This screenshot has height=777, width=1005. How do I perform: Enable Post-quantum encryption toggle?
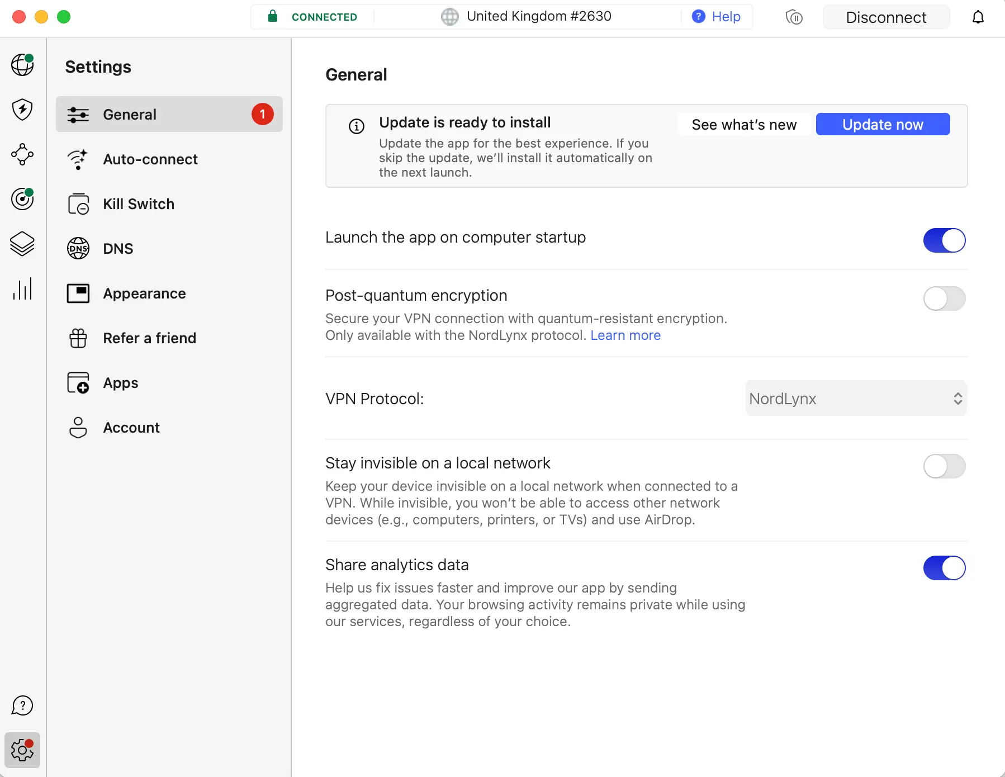click(944, 299)
